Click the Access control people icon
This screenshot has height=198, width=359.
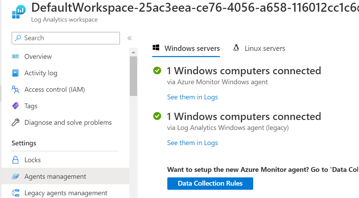point(15,89)
